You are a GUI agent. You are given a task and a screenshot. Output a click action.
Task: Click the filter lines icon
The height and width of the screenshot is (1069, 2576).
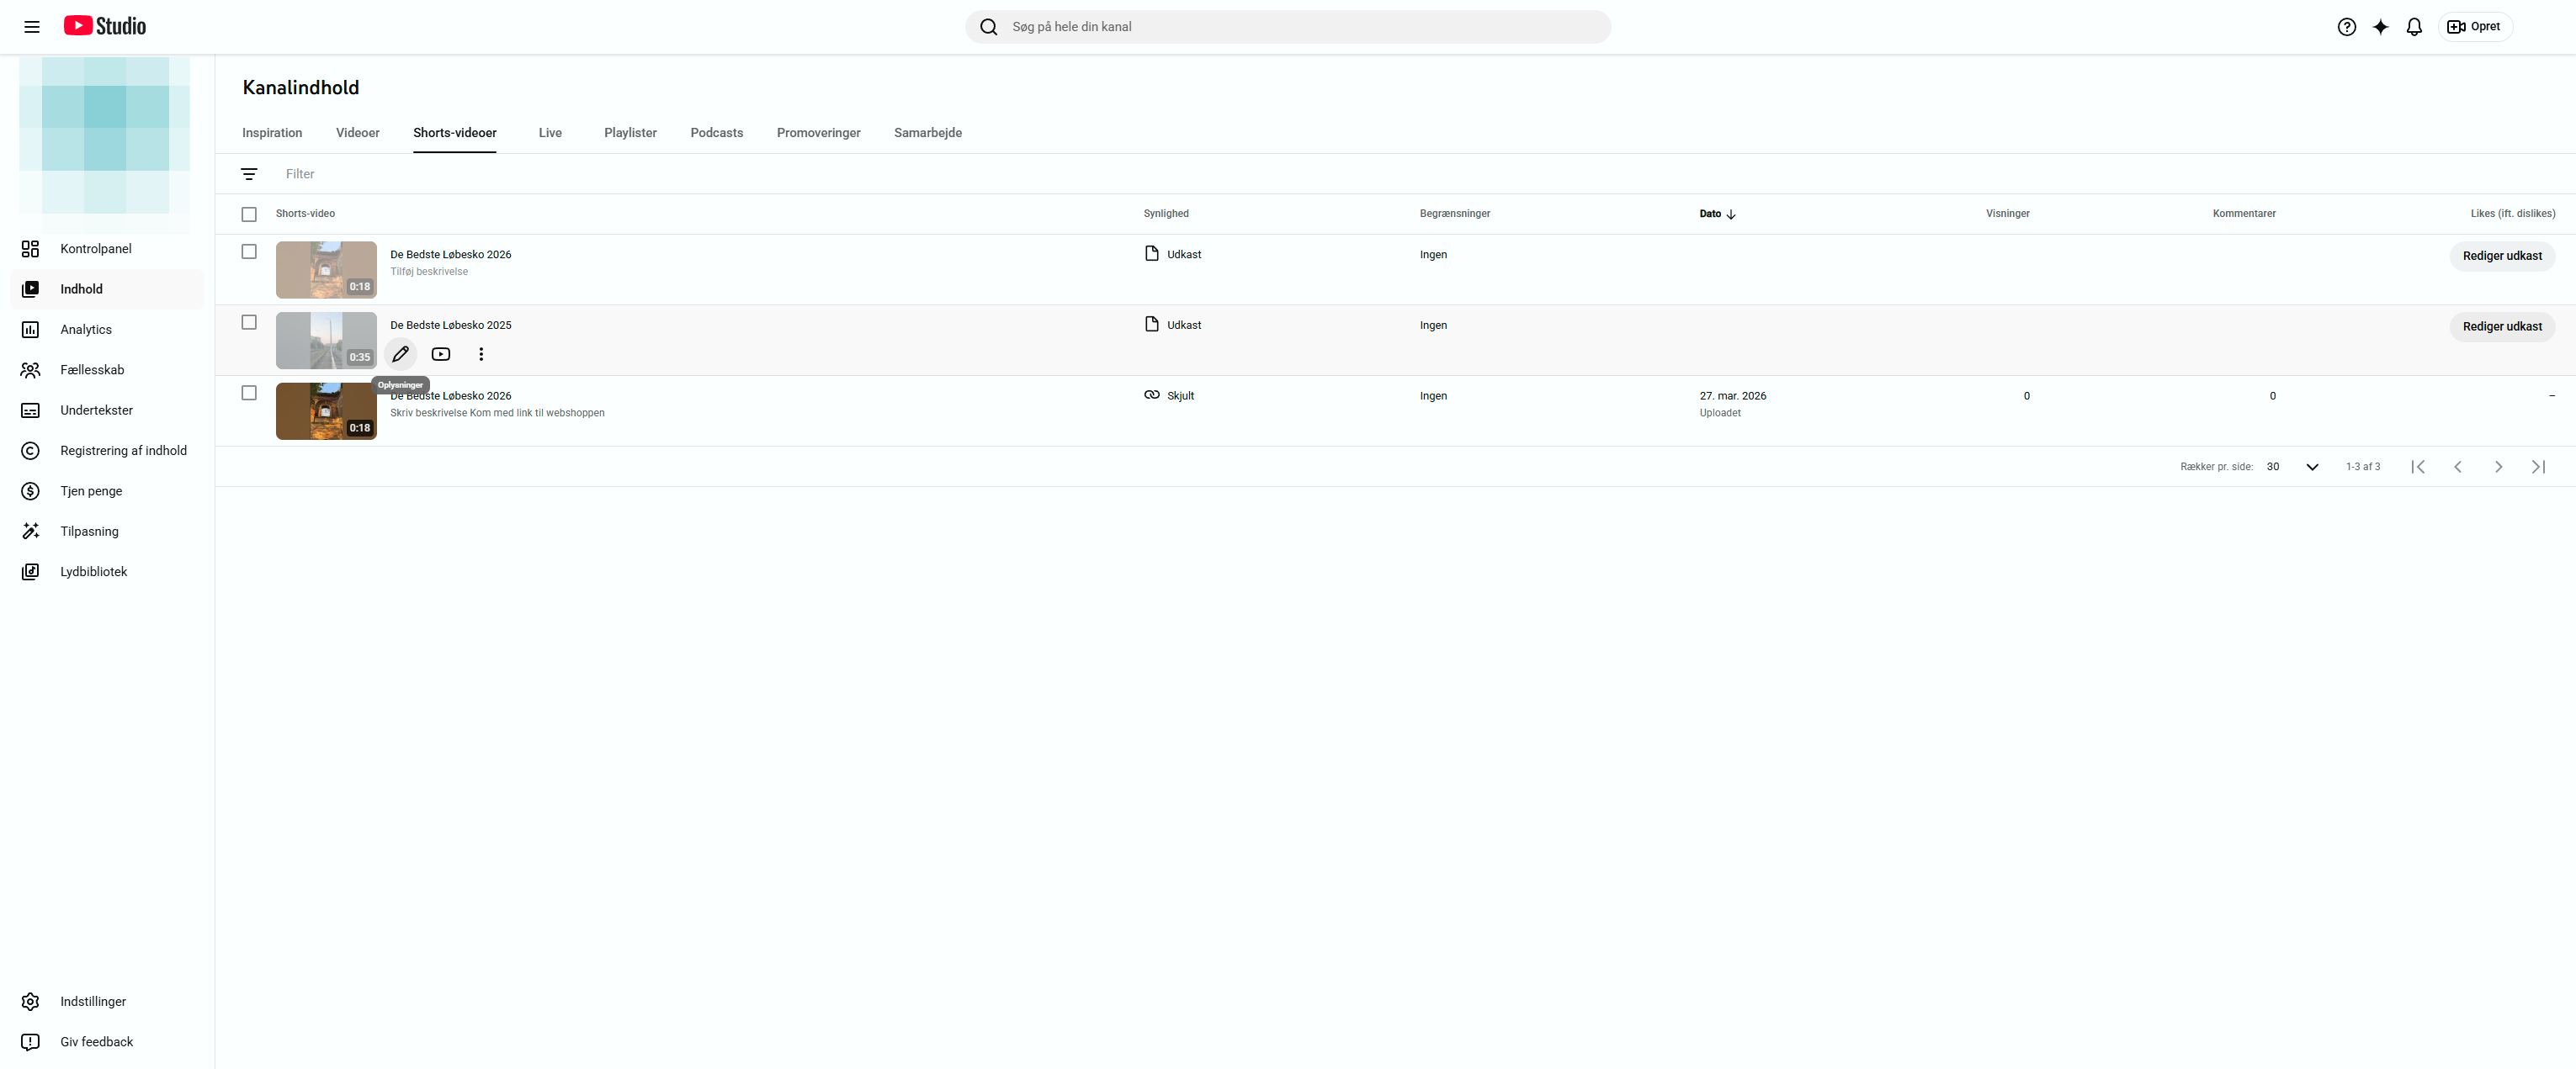tap(249, 174)
